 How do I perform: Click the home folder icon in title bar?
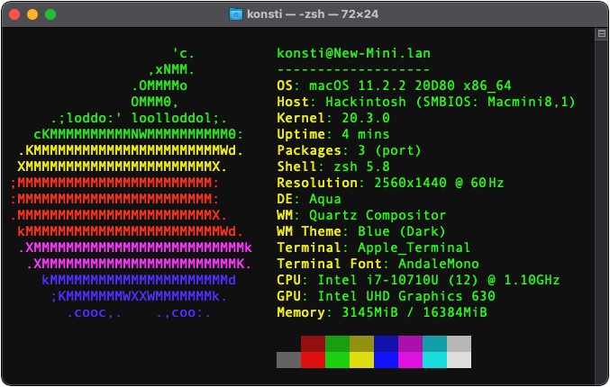coord(236,14)
